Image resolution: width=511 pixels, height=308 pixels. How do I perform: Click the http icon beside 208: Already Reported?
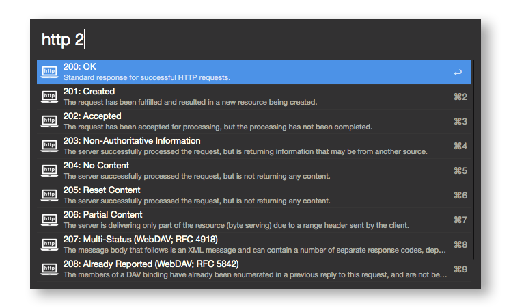49,269
